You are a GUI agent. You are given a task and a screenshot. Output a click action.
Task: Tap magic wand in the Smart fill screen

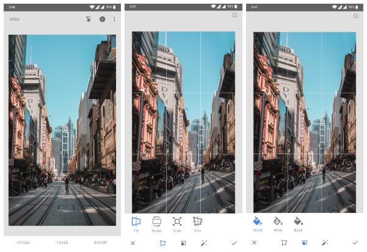[325, 243]
